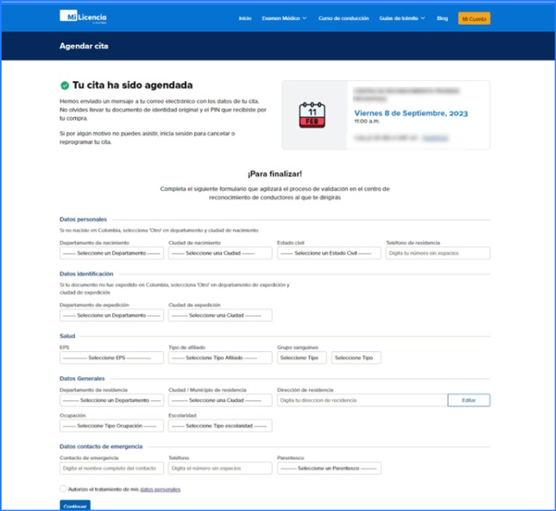Click the 11:00 a.m. appointment time
556x511 pixels.
pyautogui.click(x=367, y=122)
